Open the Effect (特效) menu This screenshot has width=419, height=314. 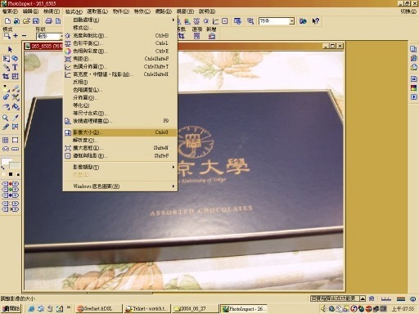click(142, 11)
